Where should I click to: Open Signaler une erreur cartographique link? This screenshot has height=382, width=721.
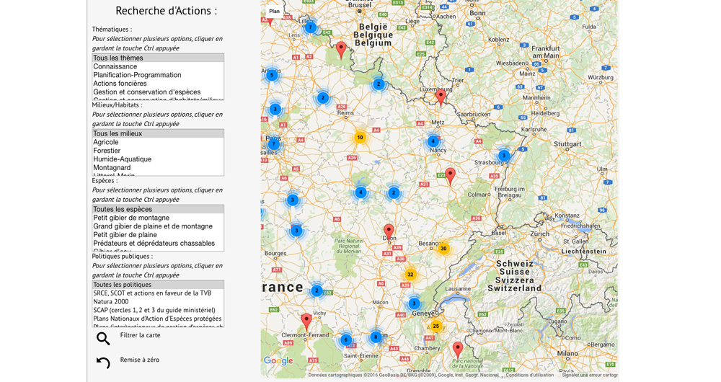coord(590,375)
